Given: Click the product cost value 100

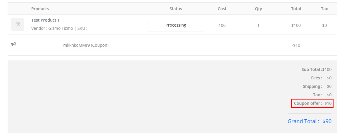Looking at the screenshot, I should tap(222, 25).
